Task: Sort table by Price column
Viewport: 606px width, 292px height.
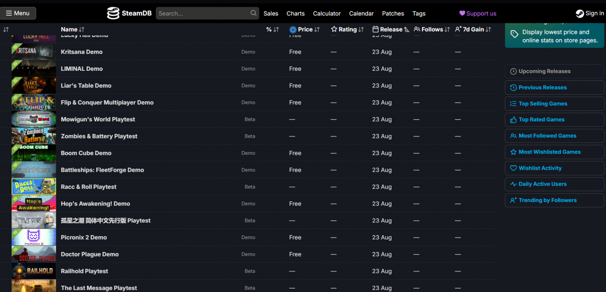Action: pos(305,29)
